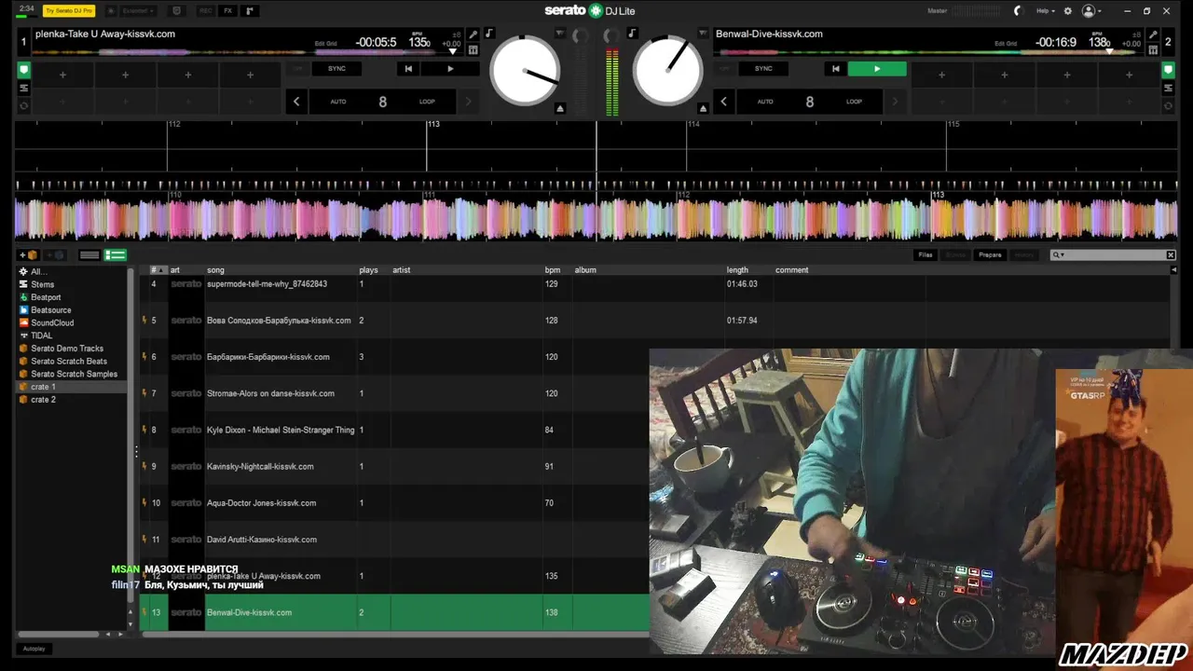This screenshot has width=1193, height=671.
Task: Activate AUTO 8 LOOP on deck 1
Action: [382, 102]
